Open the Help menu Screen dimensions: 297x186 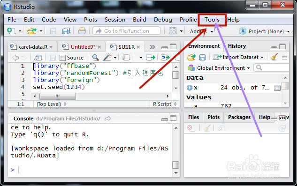(233, 20)
